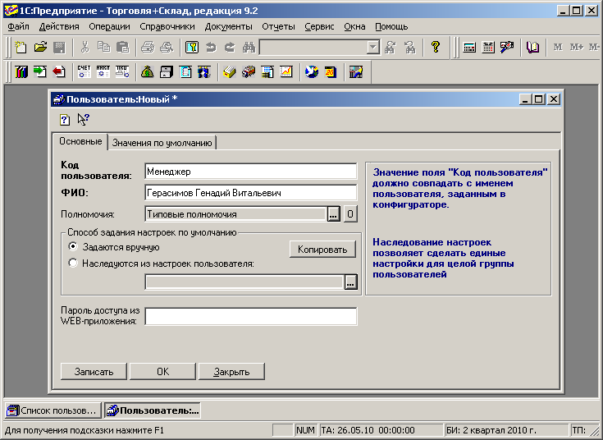The width and height of the screenshot is (603, 440).
Task: Click the Print icon
Action: (148, 48)
